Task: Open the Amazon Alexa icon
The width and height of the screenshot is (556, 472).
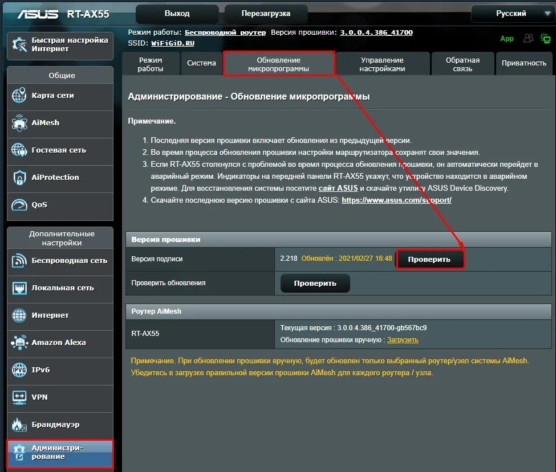Action: point(19,342)
